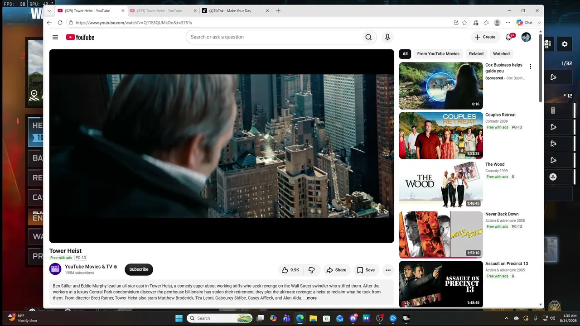Open Discord from the taskbar
The width and height of the screenshot is (580, 326).
coord(353,318)
